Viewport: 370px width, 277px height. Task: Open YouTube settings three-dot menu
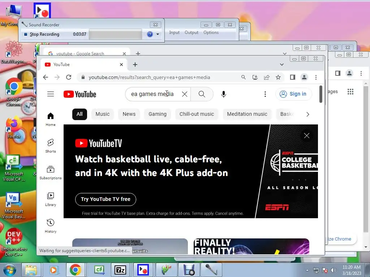(x=265, y=94)
